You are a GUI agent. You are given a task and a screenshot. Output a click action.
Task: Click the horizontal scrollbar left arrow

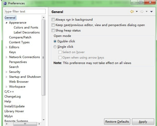pos(7,124)
